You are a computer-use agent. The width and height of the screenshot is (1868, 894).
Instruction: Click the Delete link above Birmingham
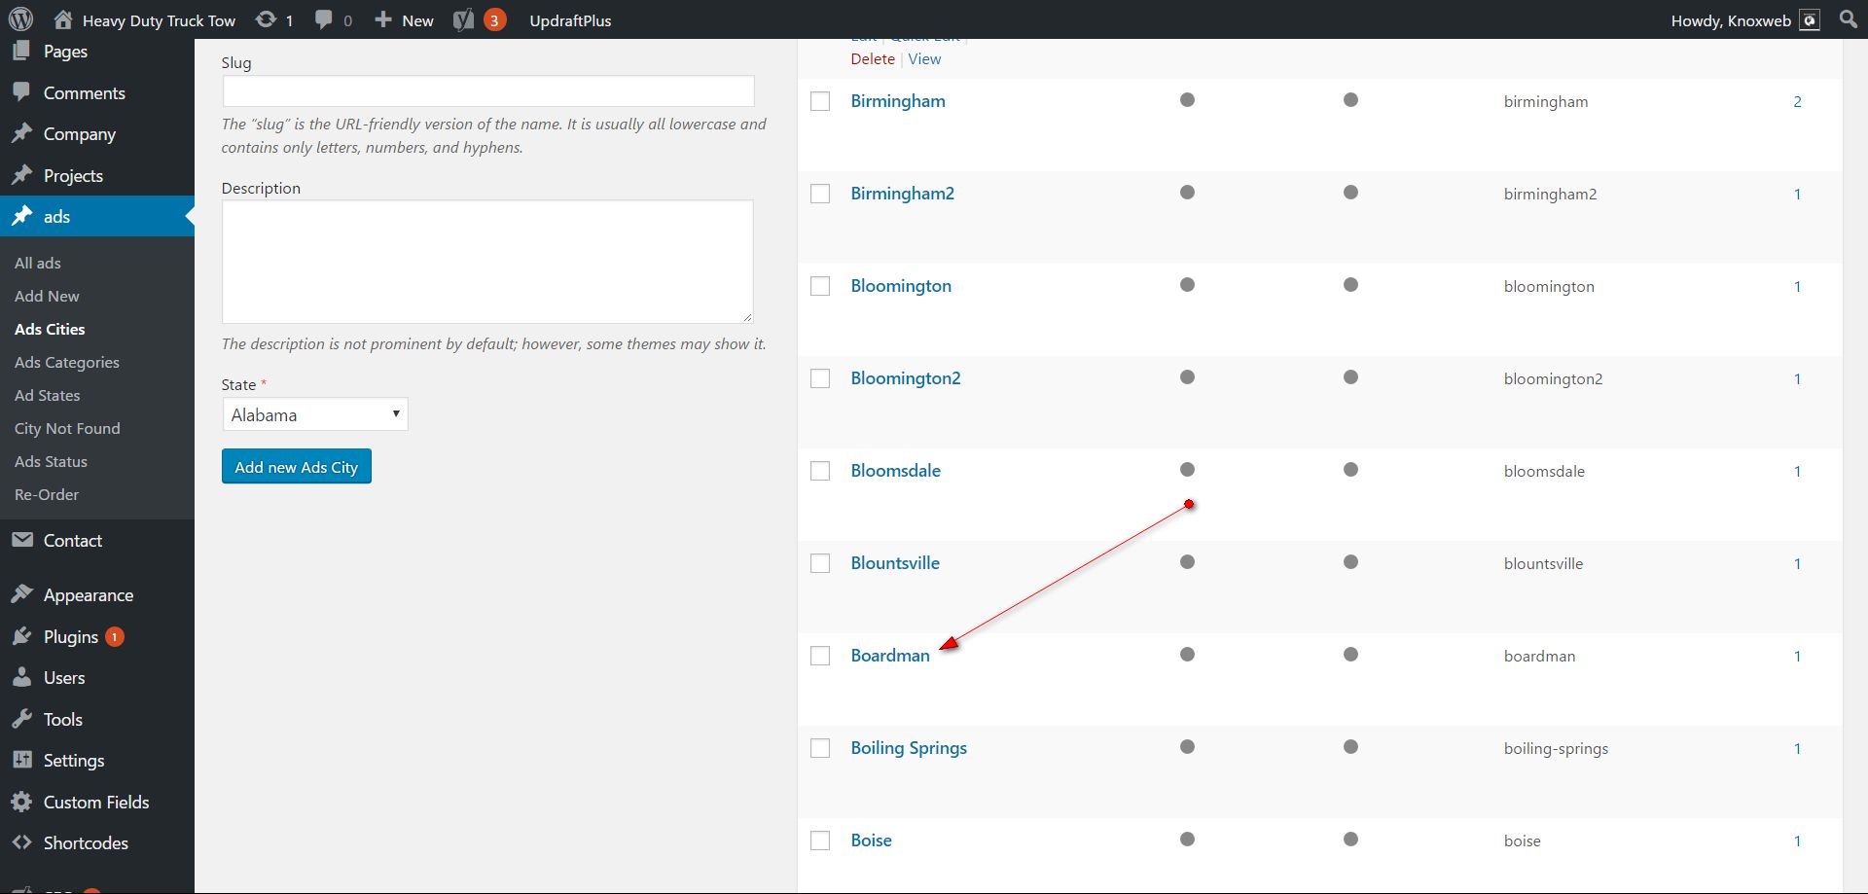pyautogui.click(x=873, y=59)
